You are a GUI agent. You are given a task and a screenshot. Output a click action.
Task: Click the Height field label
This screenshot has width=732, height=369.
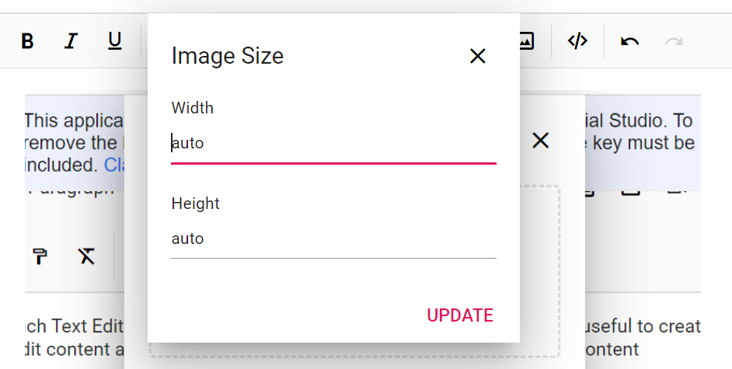(195, 204)
